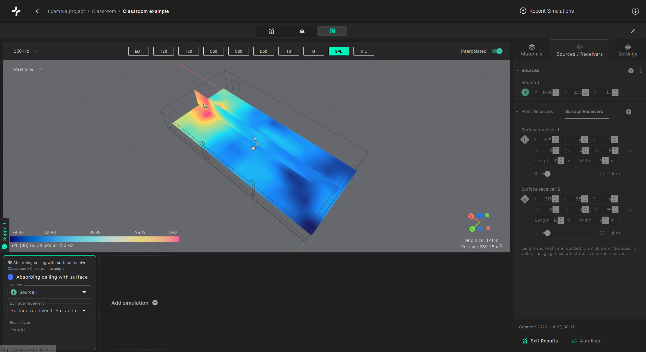The image size is (646, 352).
Task: Toggle visibility of Surface receiver 1
Action: click(631, 151)
